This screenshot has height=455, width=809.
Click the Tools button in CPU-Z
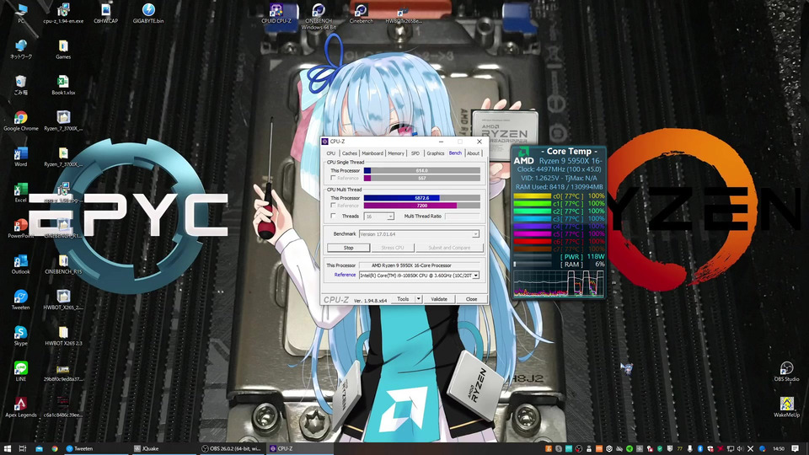[403, 299]
